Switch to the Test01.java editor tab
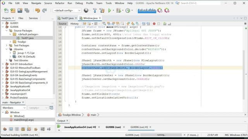The image size is (248, 139). (67, 18)
